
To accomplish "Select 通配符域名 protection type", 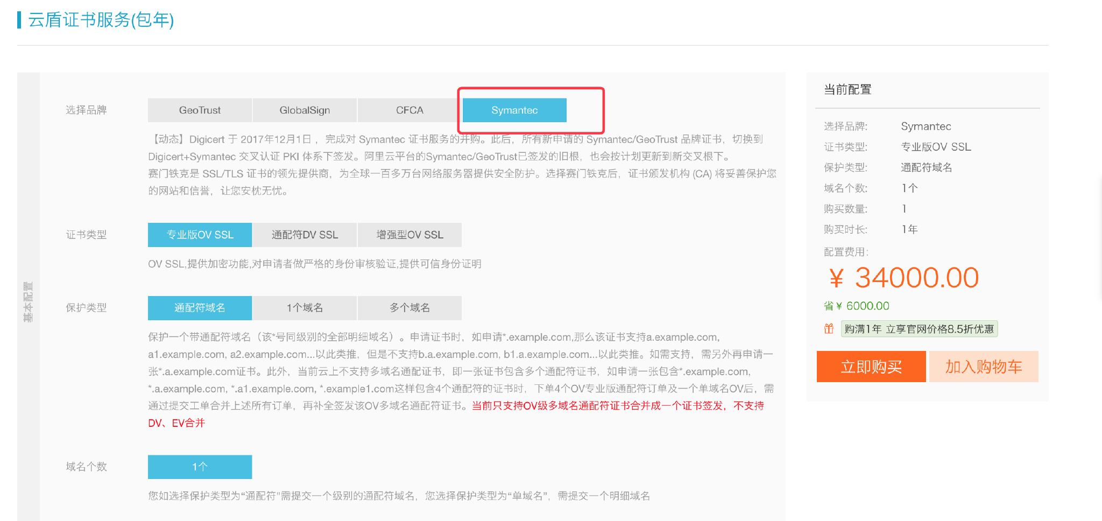I will (x=200, y=308).
